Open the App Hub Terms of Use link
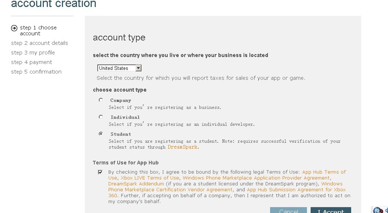 click(324, 172)
